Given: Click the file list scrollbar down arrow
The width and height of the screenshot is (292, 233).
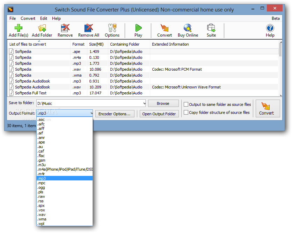Looking at the screenshot, I should [280, 95].
